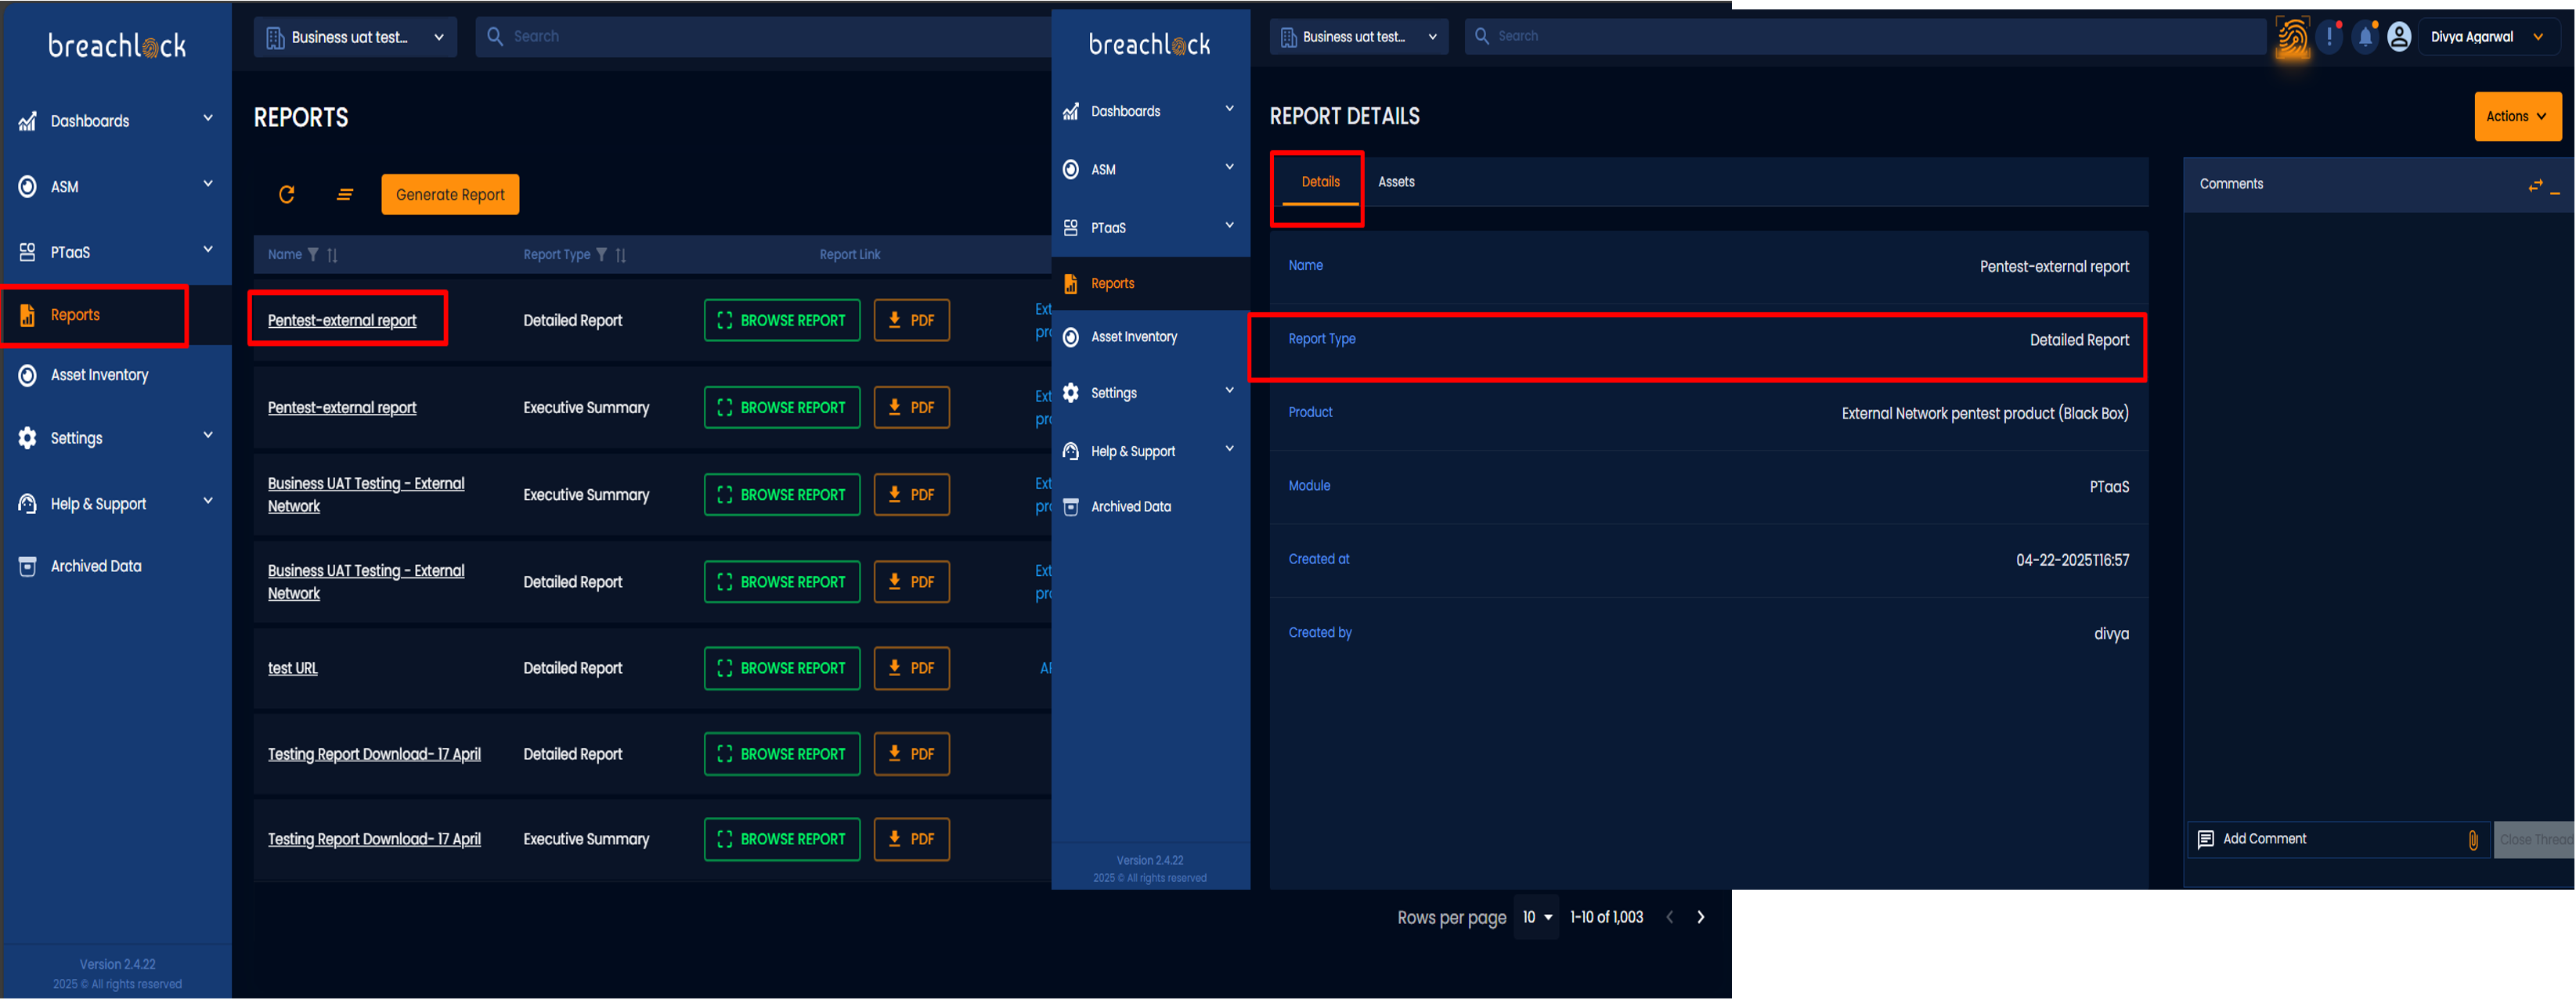Image resolution: width=2576 pixels, height=1000 pixels.
Task: Click the Search field on the Reports page
Action: (763, 37)
